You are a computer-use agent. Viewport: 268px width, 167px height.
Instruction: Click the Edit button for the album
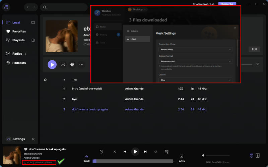pos(254,49)
